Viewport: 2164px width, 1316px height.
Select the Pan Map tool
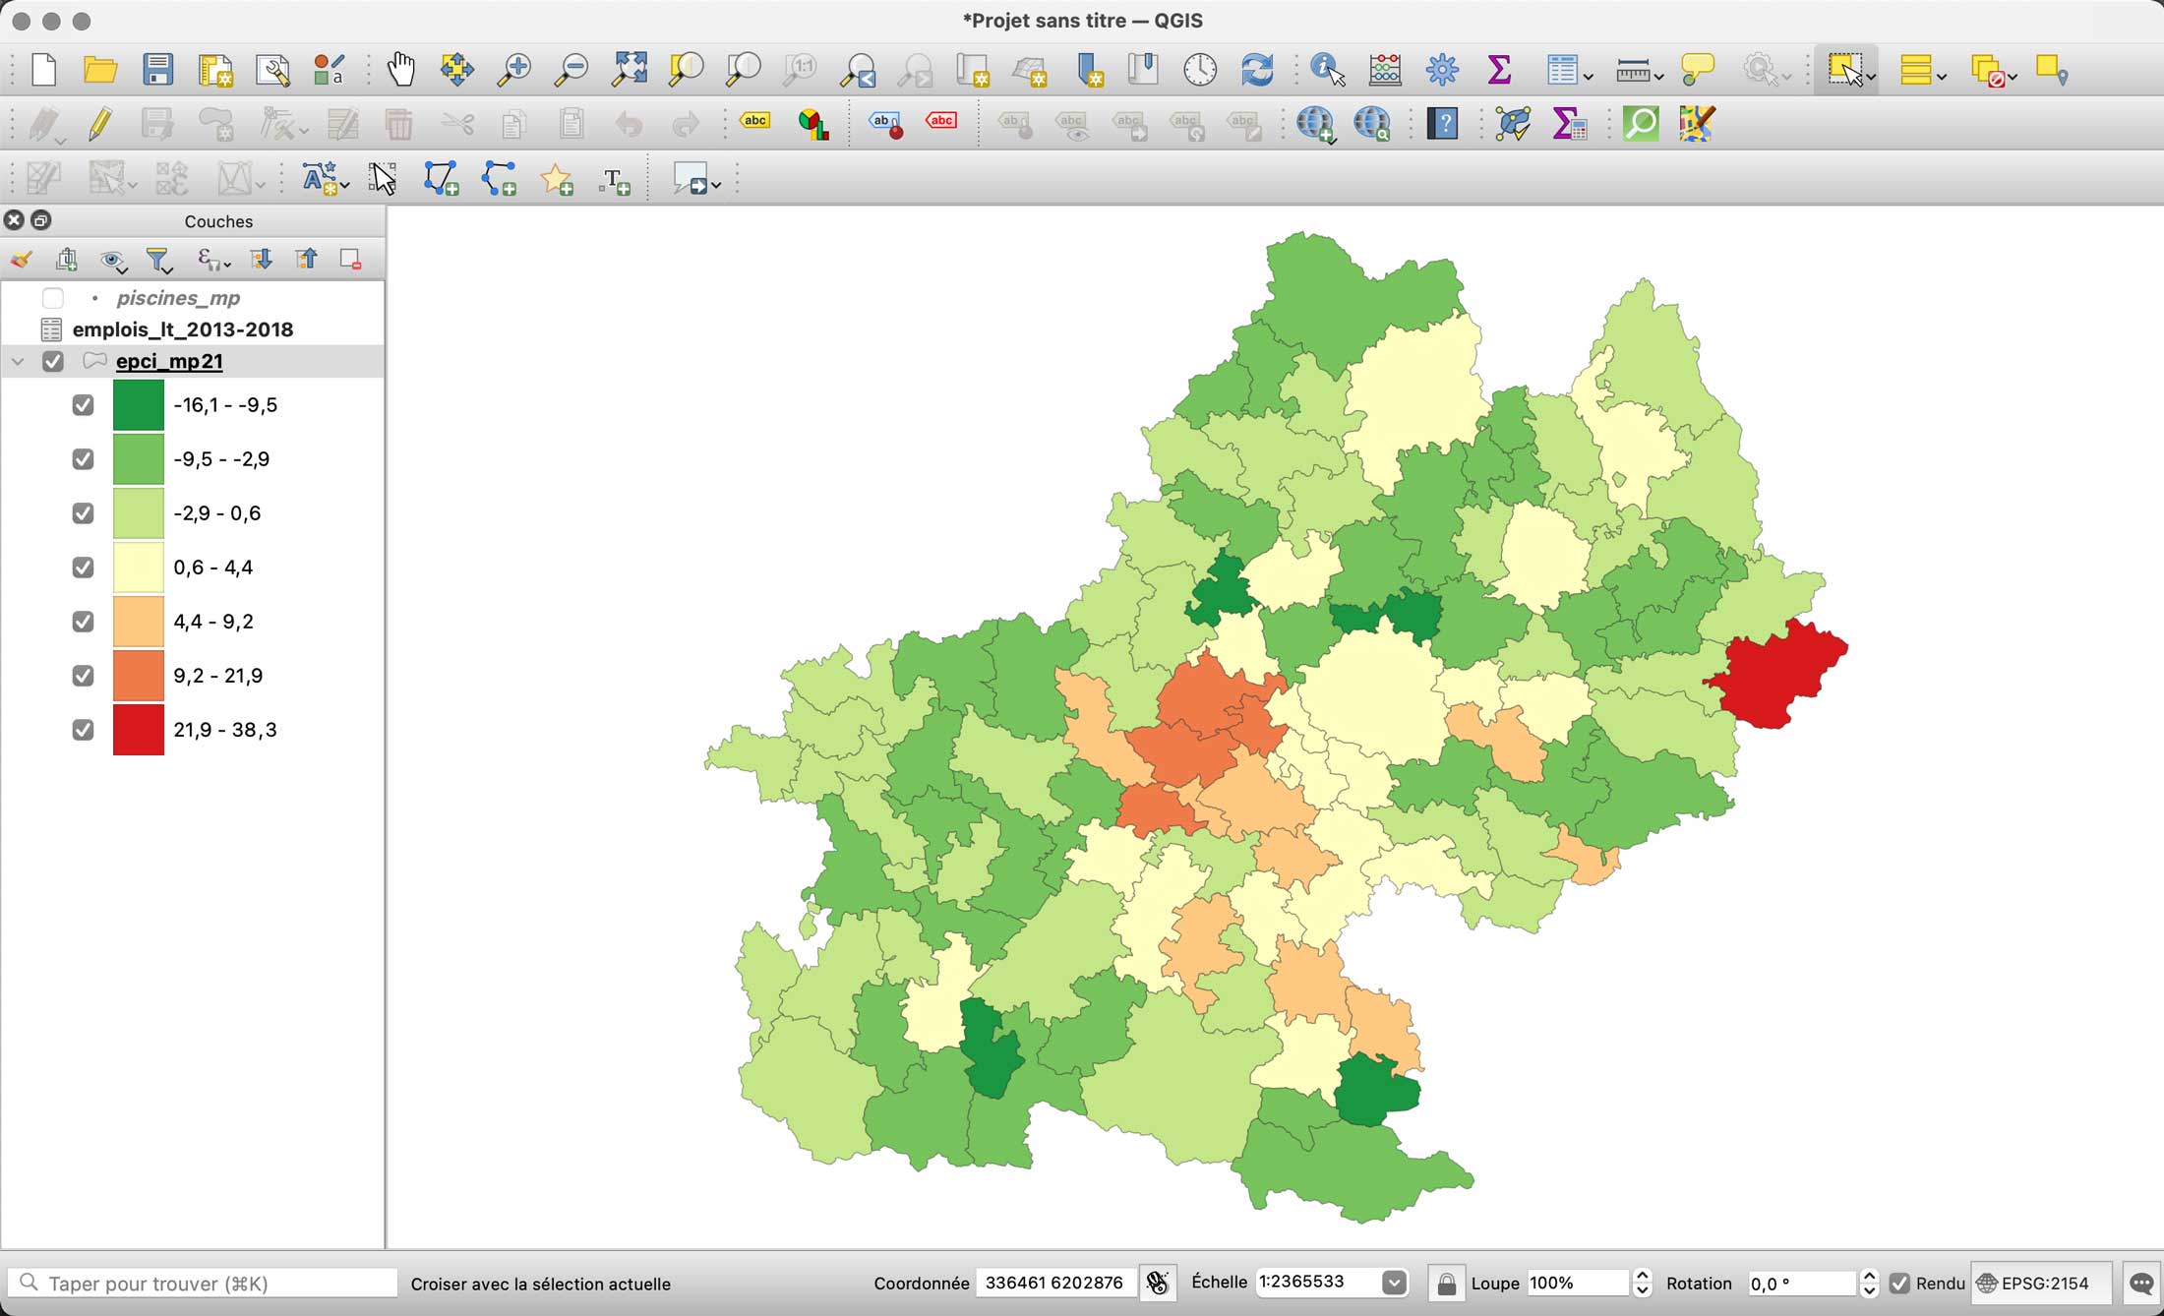coord(401,69)
